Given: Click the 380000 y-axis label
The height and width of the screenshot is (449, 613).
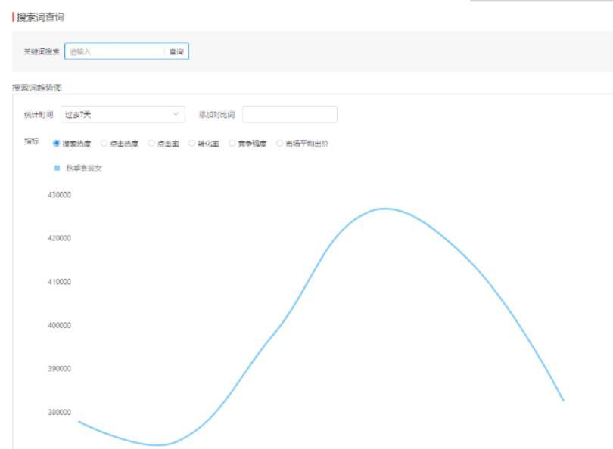Looking at the screenshot, I should tap(58, 413).
